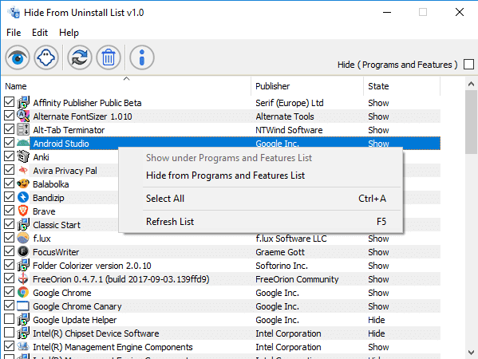478x359 pixels.
Task: Open the Edit menu
Action: 40,33
